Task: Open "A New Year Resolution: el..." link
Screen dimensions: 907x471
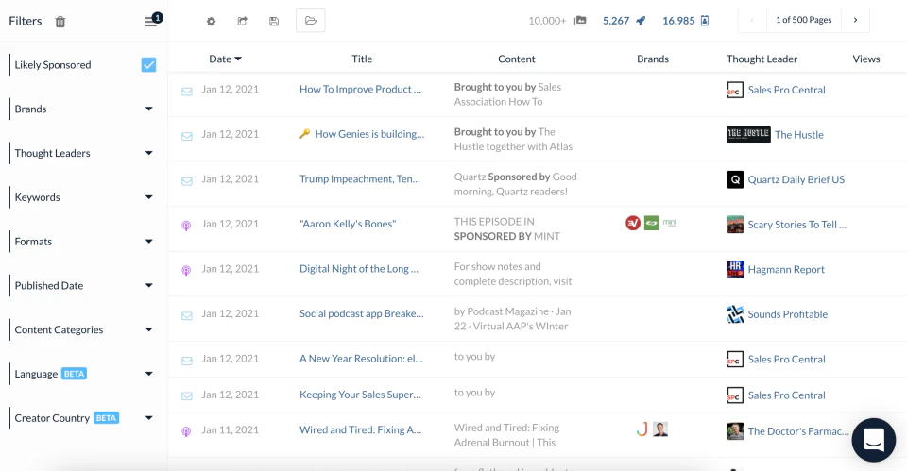Action: click(x=361, y=359)
